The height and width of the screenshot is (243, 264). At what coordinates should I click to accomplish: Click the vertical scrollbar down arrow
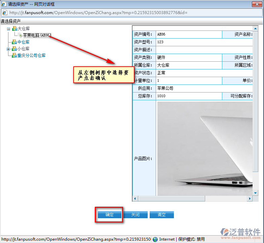click(255, 193)
